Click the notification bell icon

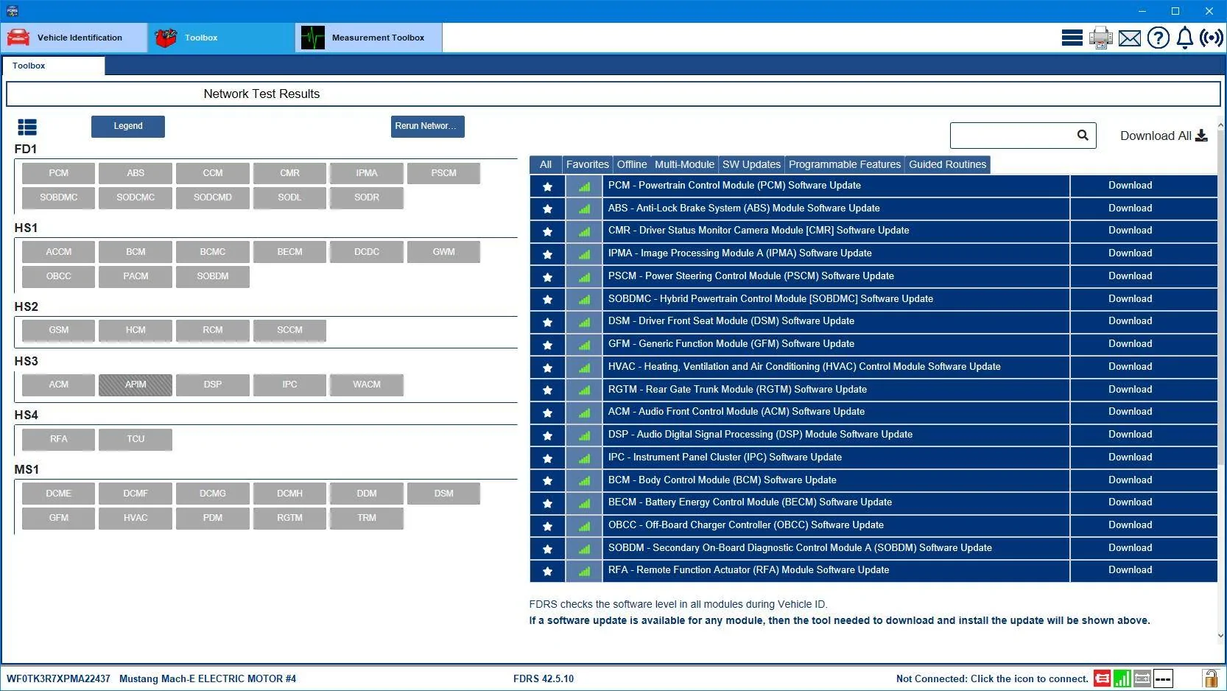[1185, 38]
